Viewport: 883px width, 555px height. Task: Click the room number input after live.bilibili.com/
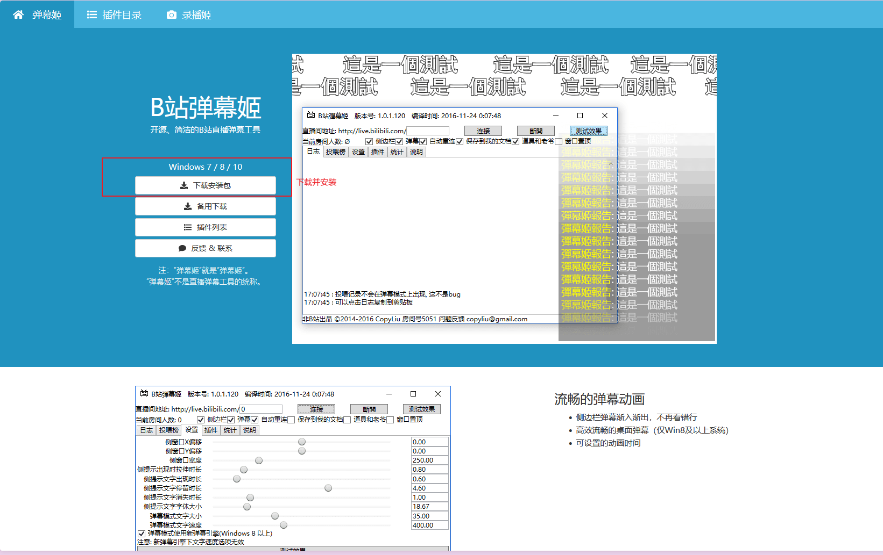point(428,130)
